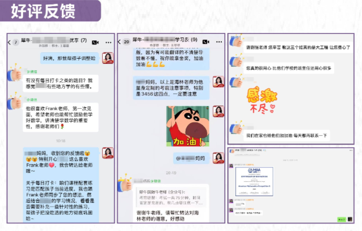Viewport: 362px width, 231px height.
Task: Open more options in the certificate chat header
Action: click(351, 151)
